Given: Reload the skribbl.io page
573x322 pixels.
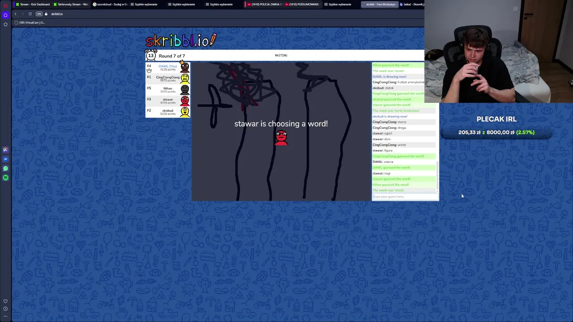Looking at the screenshot, I should (x=30, y=14).
